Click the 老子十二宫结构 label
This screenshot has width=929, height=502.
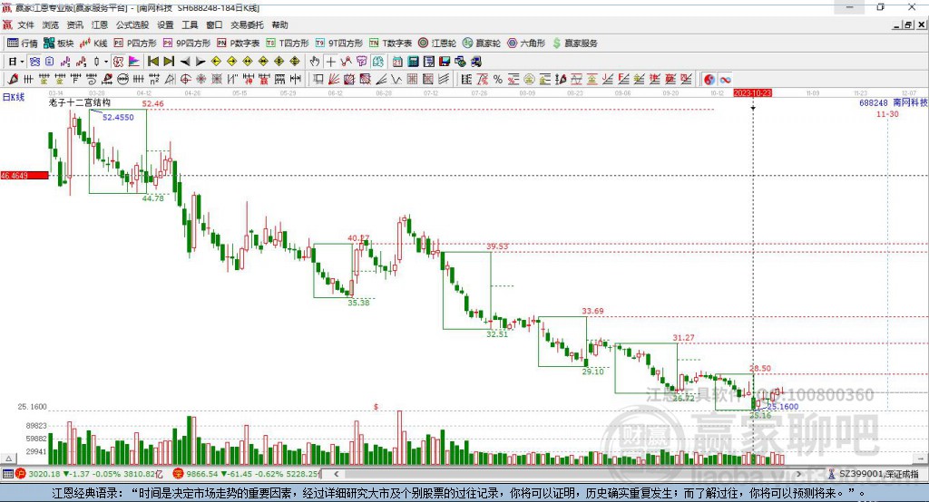(x=80, y=102)
